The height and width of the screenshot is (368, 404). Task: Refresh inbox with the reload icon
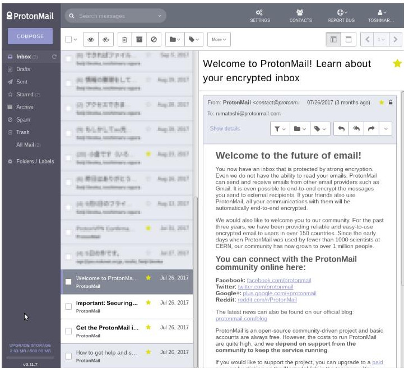click(x=54, y=57)
